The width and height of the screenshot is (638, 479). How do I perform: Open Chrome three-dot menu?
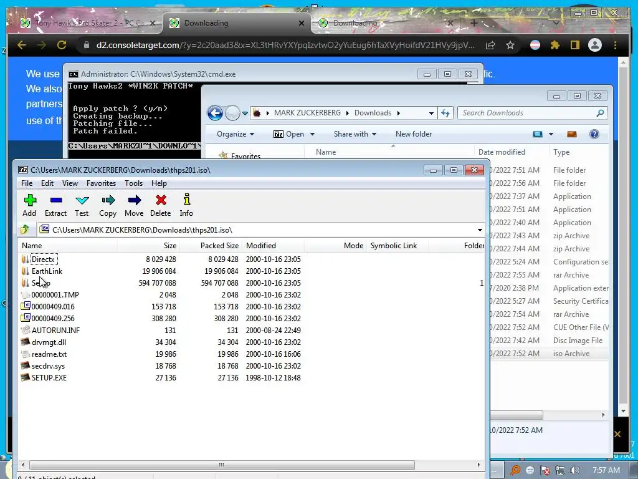(x=615, y=45)
